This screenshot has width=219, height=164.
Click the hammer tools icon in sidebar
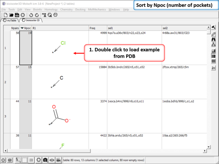coord(213,28)
